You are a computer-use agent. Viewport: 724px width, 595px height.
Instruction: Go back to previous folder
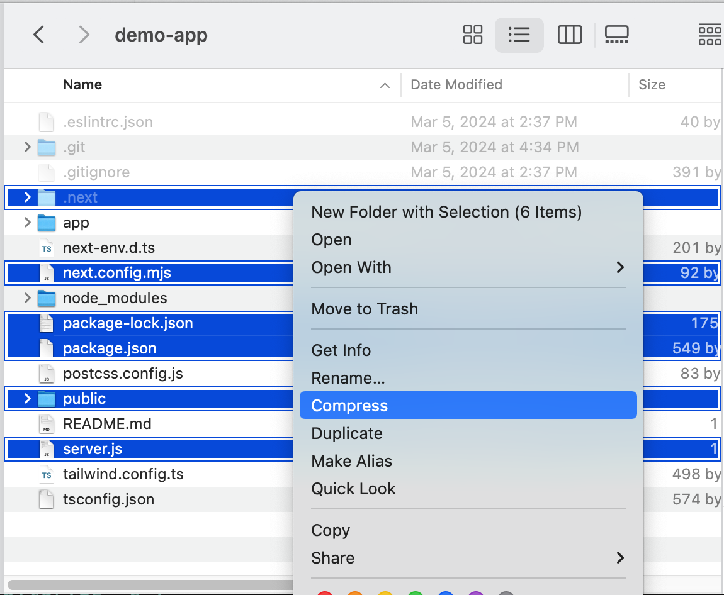pos(39,35)
